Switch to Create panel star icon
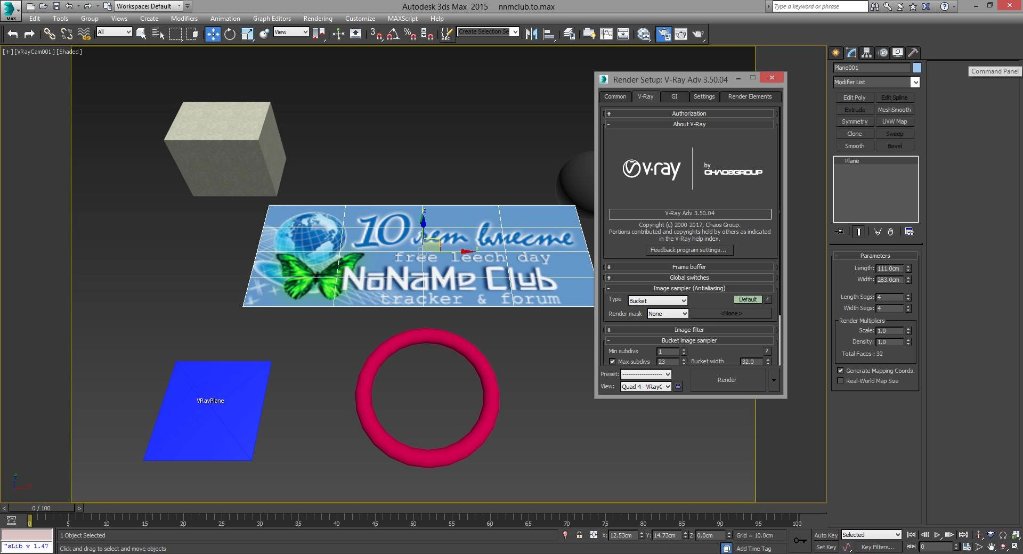This screenshot has width=1023, height=554. [x=835, y=52]
